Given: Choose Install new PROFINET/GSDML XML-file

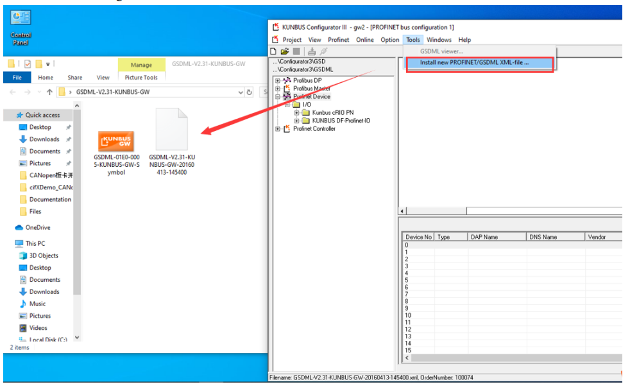Looking at the screenshot, I should click(480, 63).
